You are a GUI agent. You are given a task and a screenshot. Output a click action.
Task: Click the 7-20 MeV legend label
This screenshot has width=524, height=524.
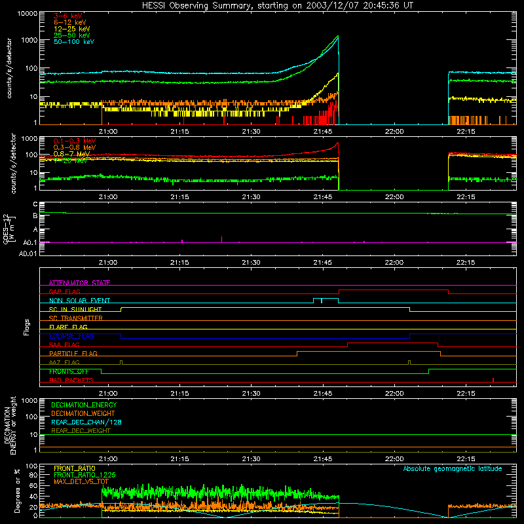71,160
